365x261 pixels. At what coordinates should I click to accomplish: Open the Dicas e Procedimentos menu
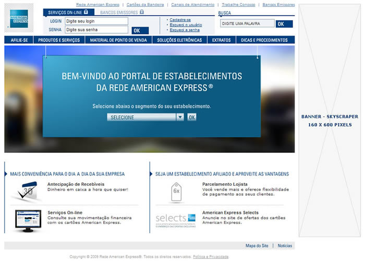264,40
